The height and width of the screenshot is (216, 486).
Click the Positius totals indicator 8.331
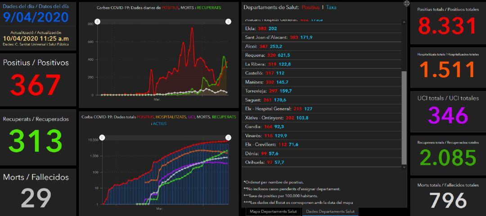[x=446, y=25]
